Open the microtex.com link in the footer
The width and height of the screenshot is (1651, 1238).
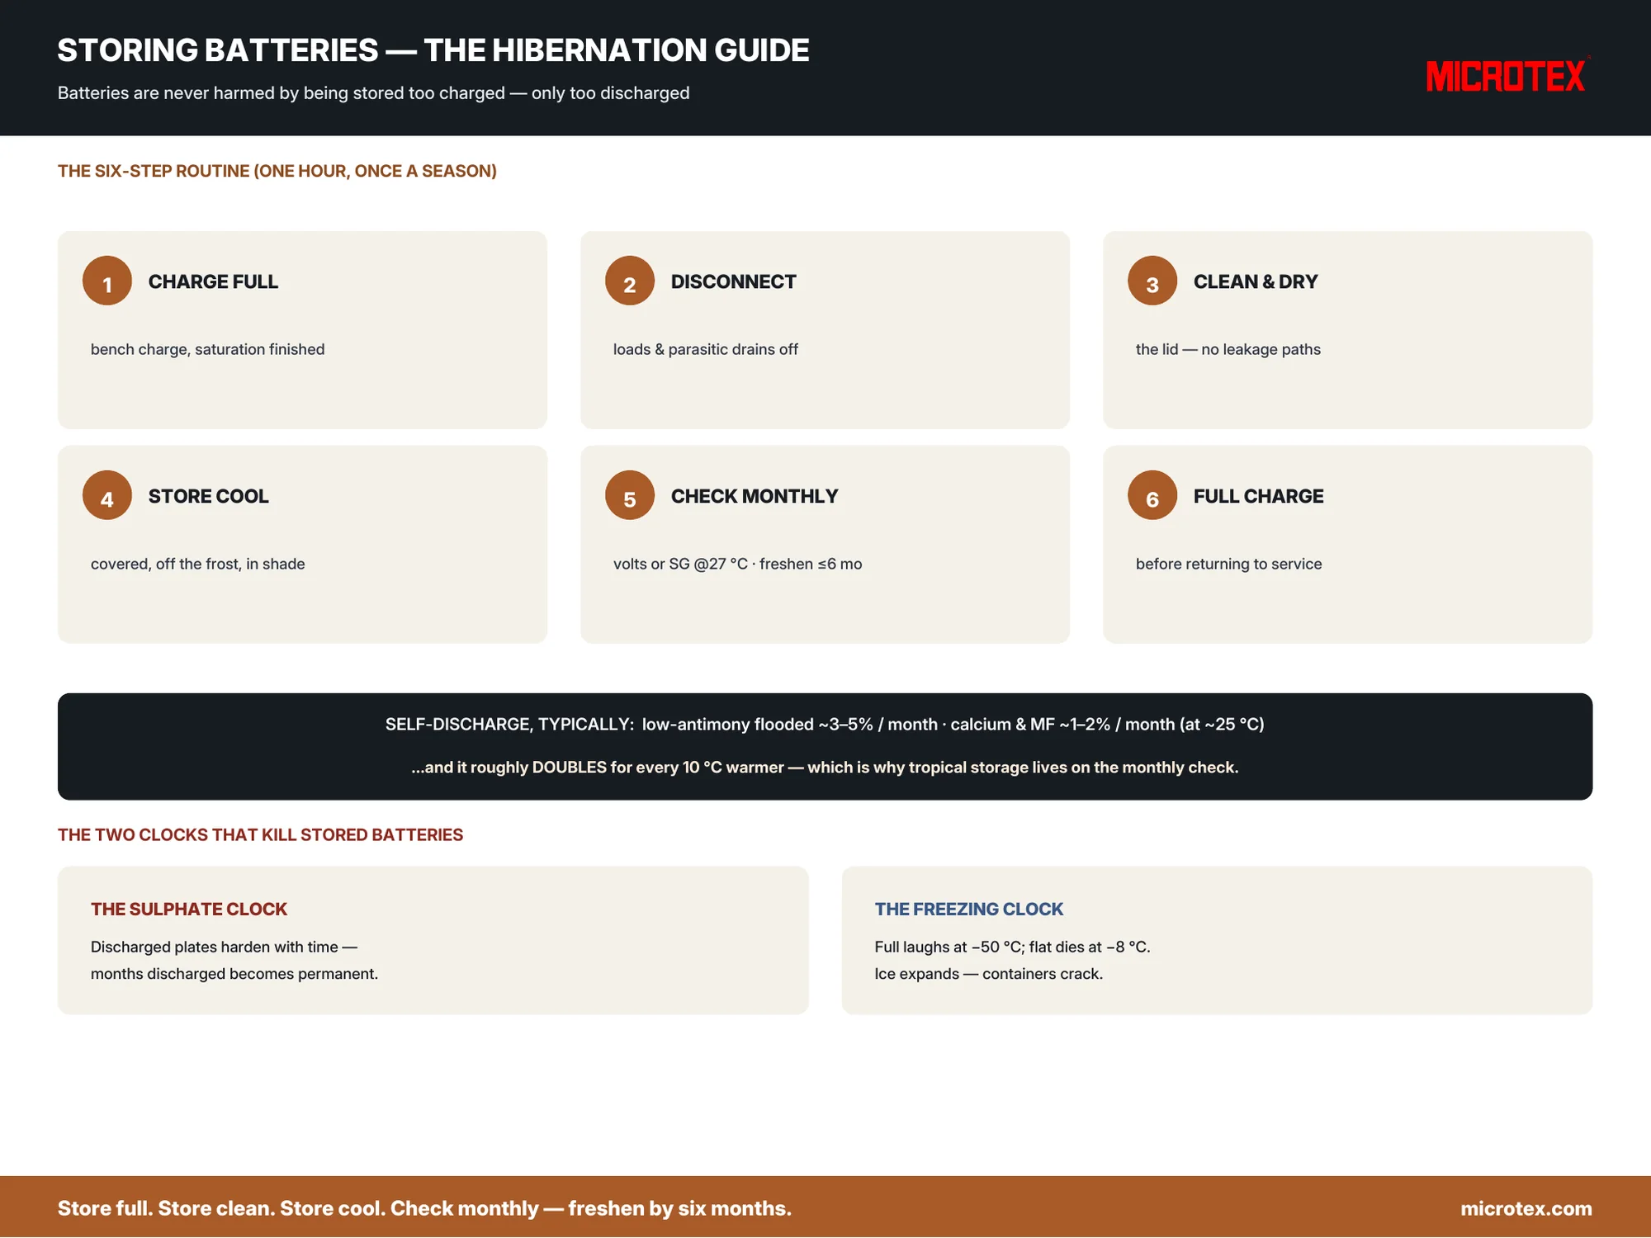pos(1526,1208)
